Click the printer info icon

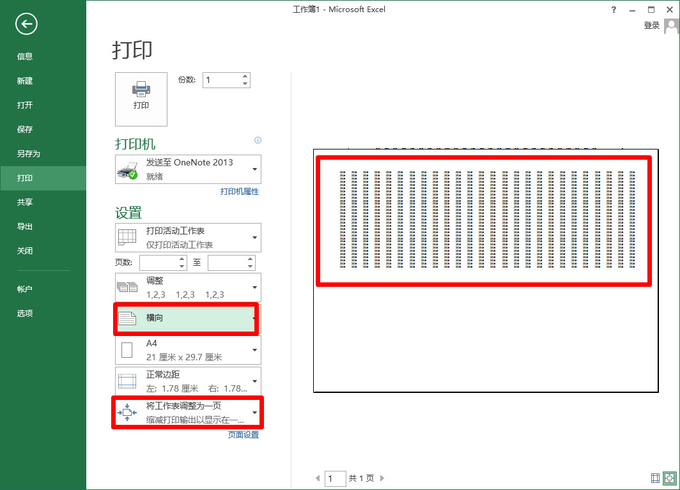pyautogui.click(x=258, y=141)
